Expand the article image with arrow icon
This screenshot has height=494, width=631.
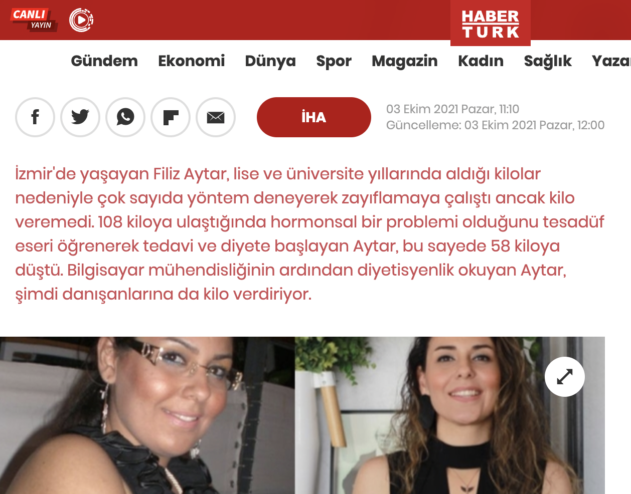[x=565, y=377]
